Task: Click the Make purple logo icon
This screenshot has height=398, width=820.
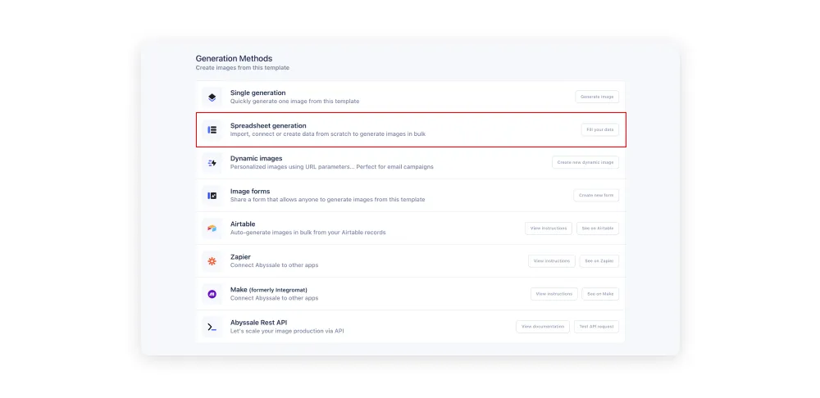Action: pos(212,294)
